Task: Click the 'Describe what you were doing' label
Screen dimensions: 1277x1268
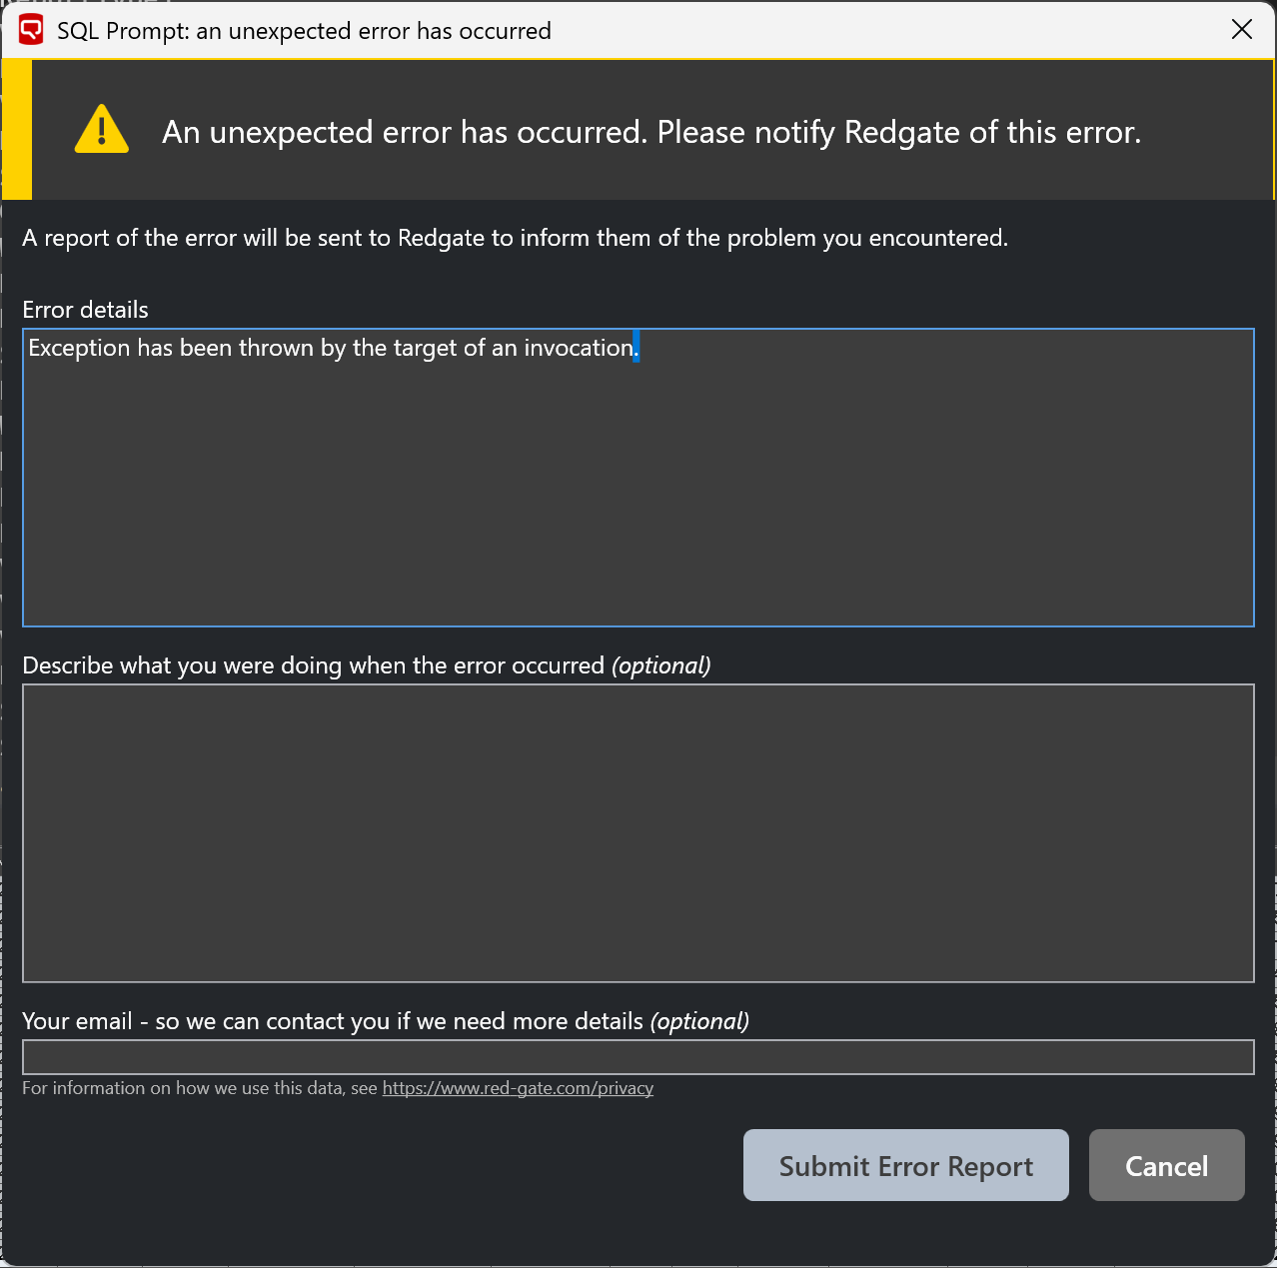Action: (x=314, y=665)
